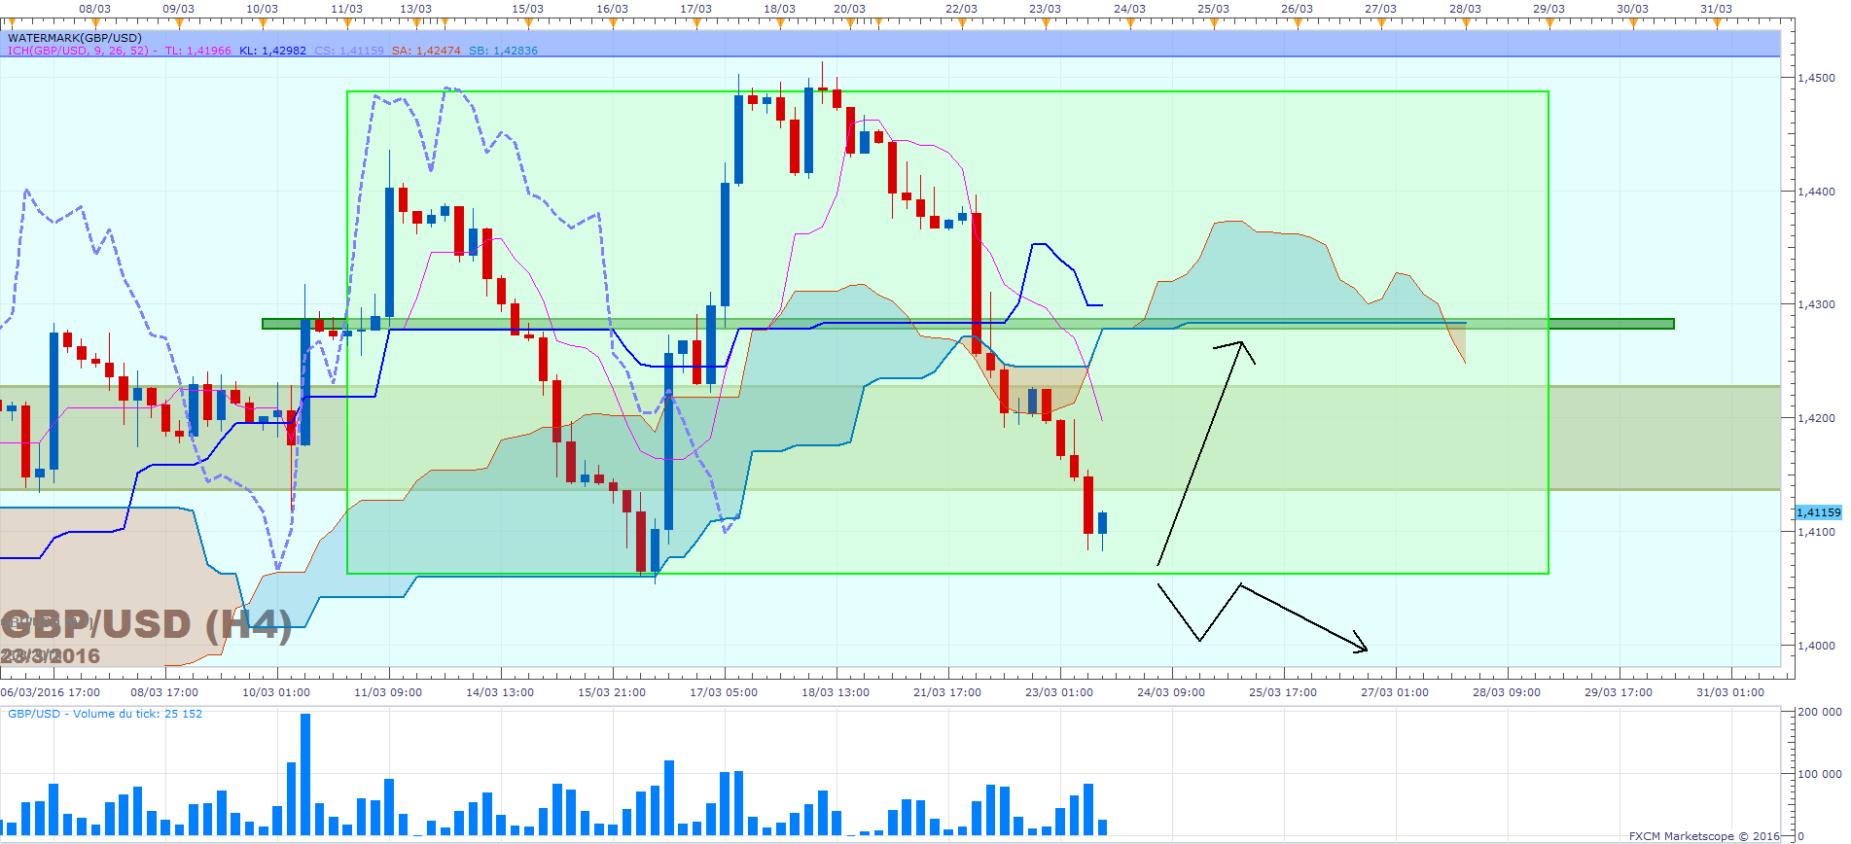1851x844 pixels.
Task: Click the tallest tick volume bar
Action: click(x=305, y=775)
